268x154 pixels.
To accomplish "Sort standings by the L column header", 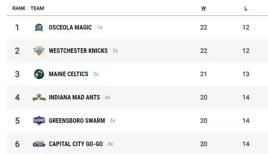I will pyautogui.click(x=246, y=8).
